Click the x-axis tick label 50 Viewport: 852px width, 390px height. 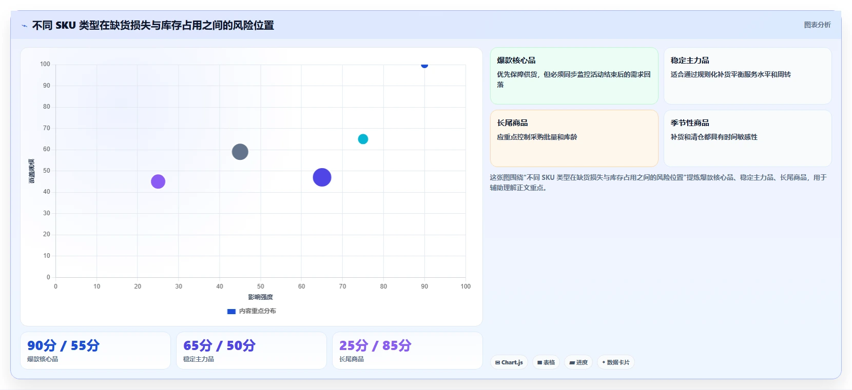pos(261,286)
